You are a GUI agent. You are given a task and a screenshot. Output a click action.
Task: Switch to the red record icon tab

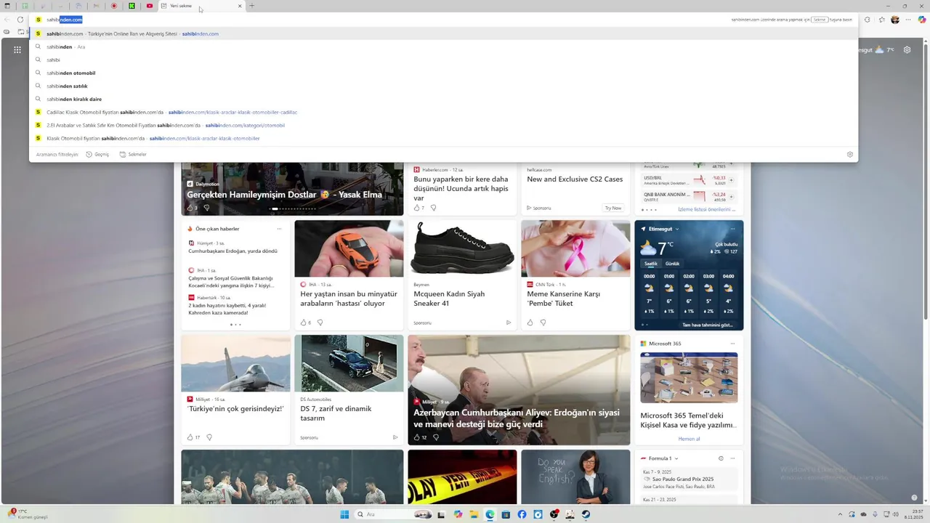point(114,6)
